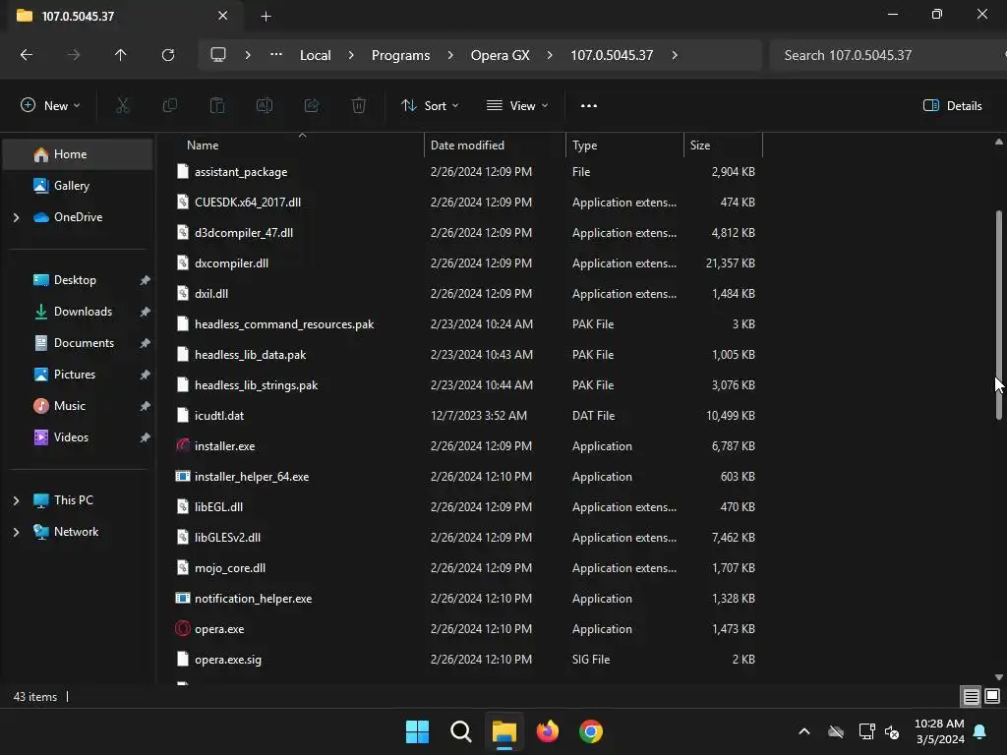Open chevron after 107.0.5045.37 breadcrumb
Screen dimensions: 1007x755
675,55
